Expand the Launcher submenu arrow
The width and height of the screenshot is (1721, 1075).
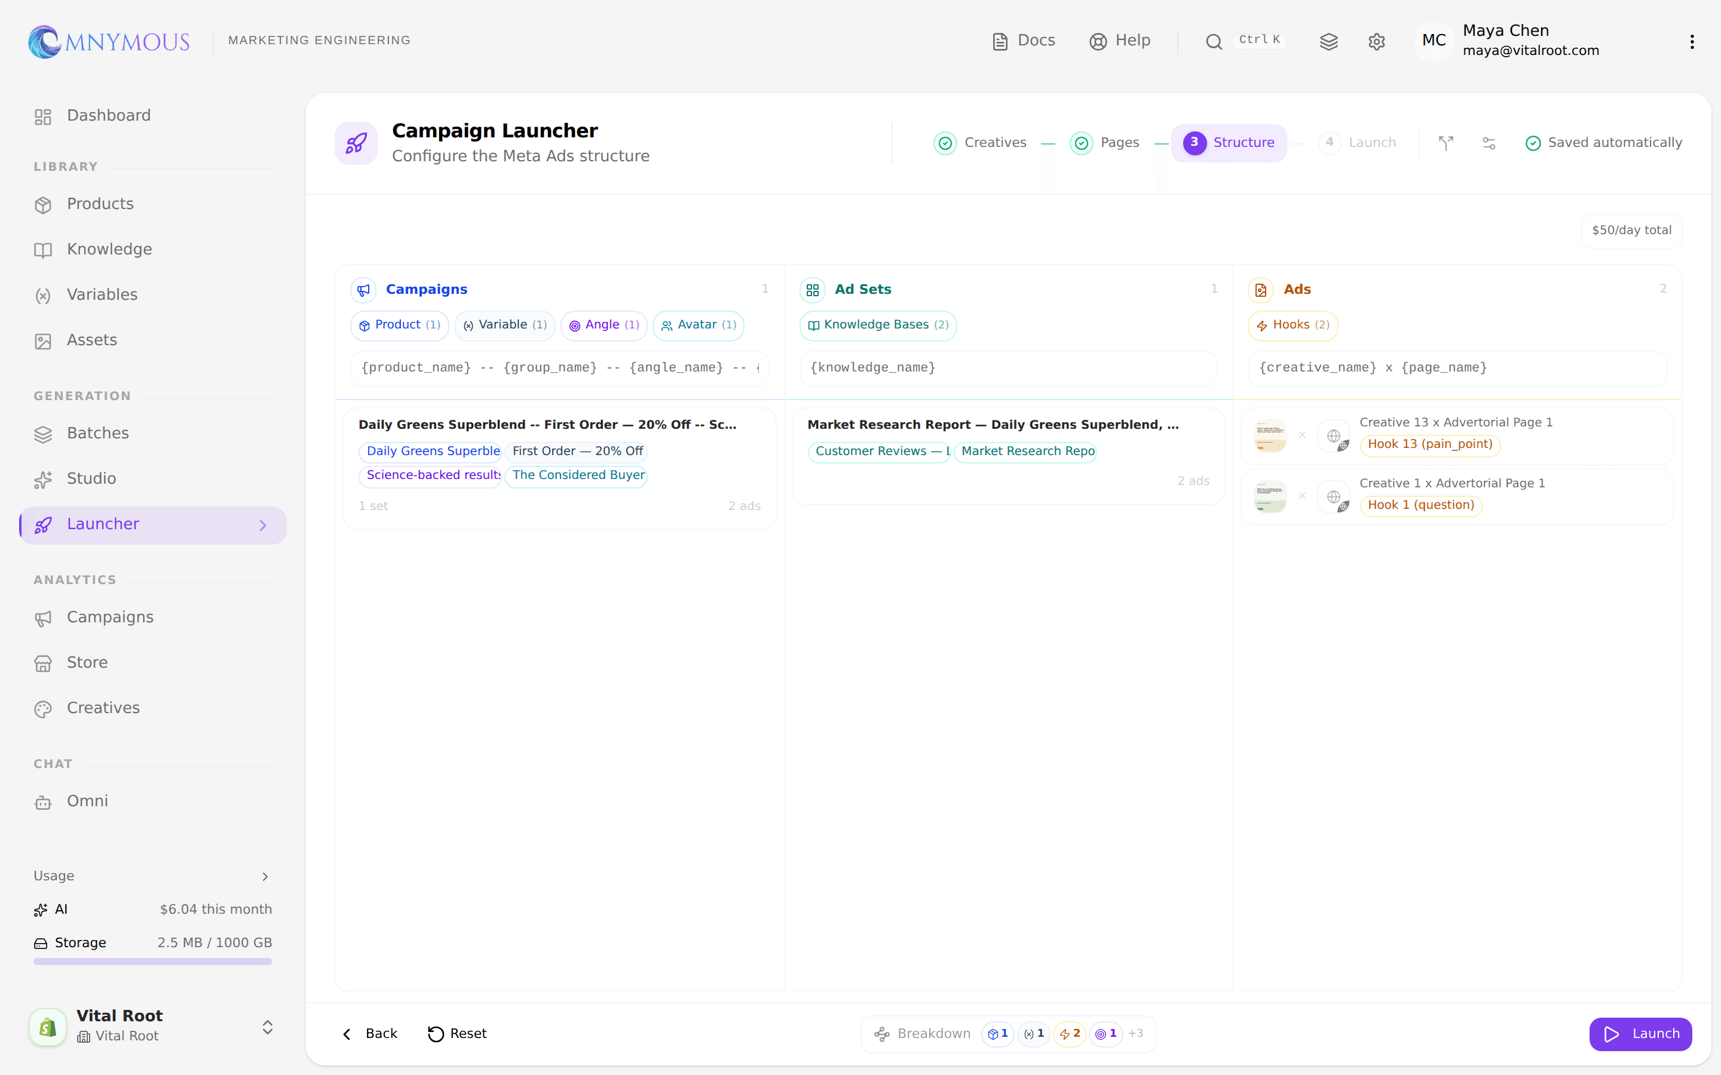262,525
